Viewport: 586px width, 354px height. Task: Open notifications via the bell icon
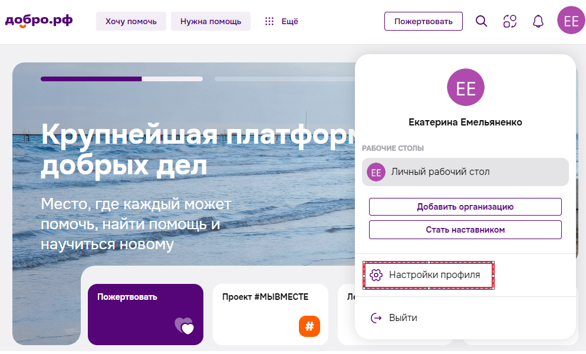(538, 22)
